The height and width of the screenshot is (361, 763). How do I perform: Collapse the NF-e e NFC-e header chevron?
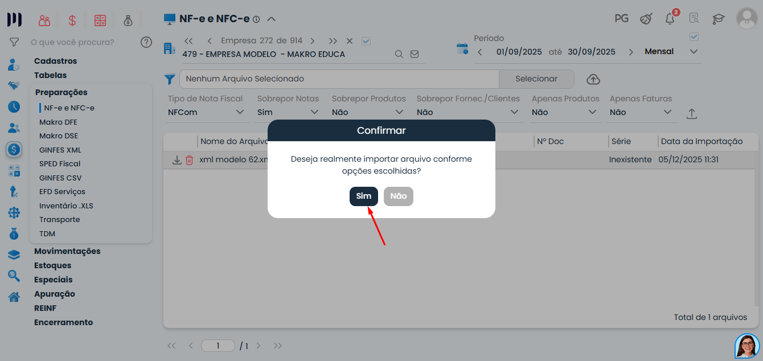click(272, 19)
